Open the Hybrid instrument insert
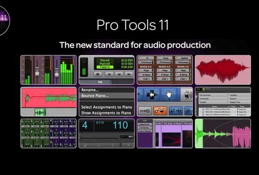The image size is (259, 175). tap(183, 58)
